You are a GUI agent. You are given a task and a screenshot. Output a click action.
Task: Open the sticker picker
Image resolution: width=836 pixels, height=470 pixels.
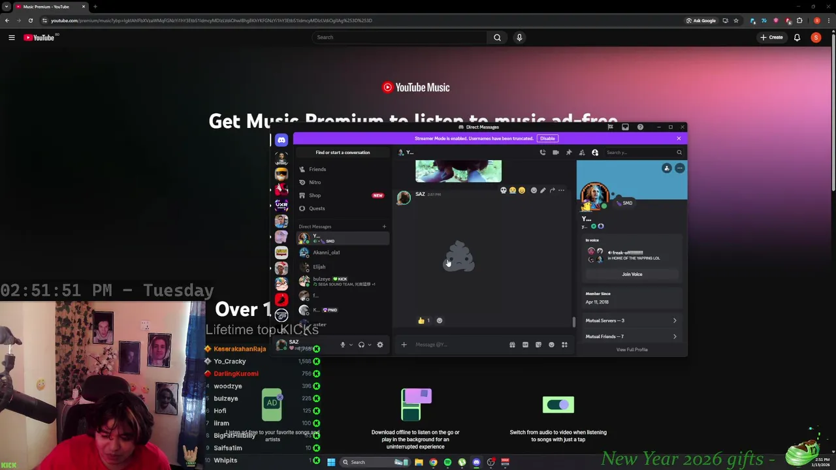(x=538, y=345)
